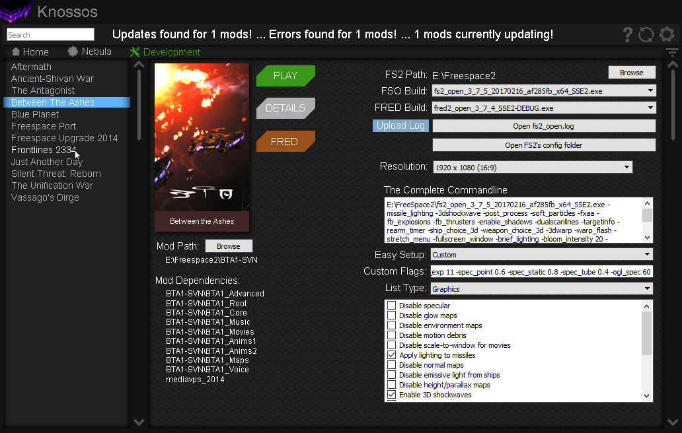Viewport: 682px width, 433px height.
Task: Select Vassago's Dirge mod
Action: point(45,197)
